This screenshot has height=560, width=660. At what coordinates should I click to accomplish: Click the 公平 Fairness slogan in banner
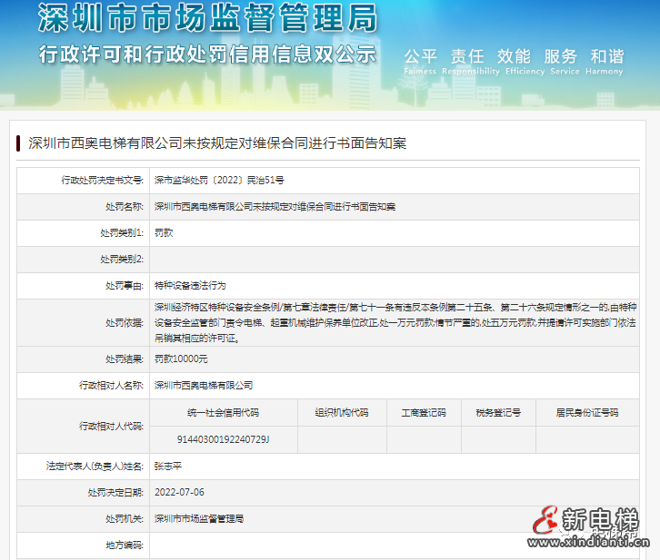420,62
